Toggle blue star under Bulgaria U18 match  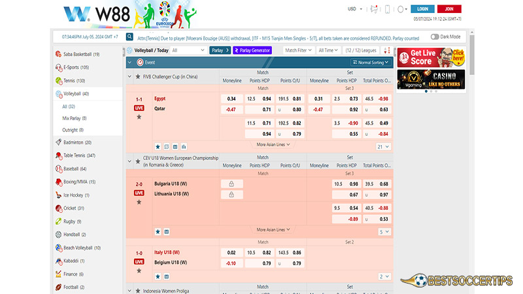click(158, 232)
